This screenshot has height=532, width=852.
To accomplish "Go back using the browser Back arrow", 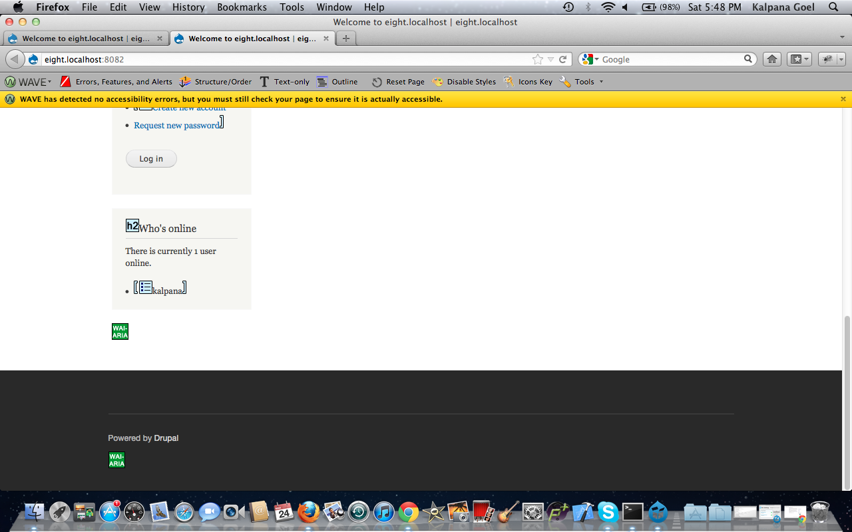I will click(14, 59).
